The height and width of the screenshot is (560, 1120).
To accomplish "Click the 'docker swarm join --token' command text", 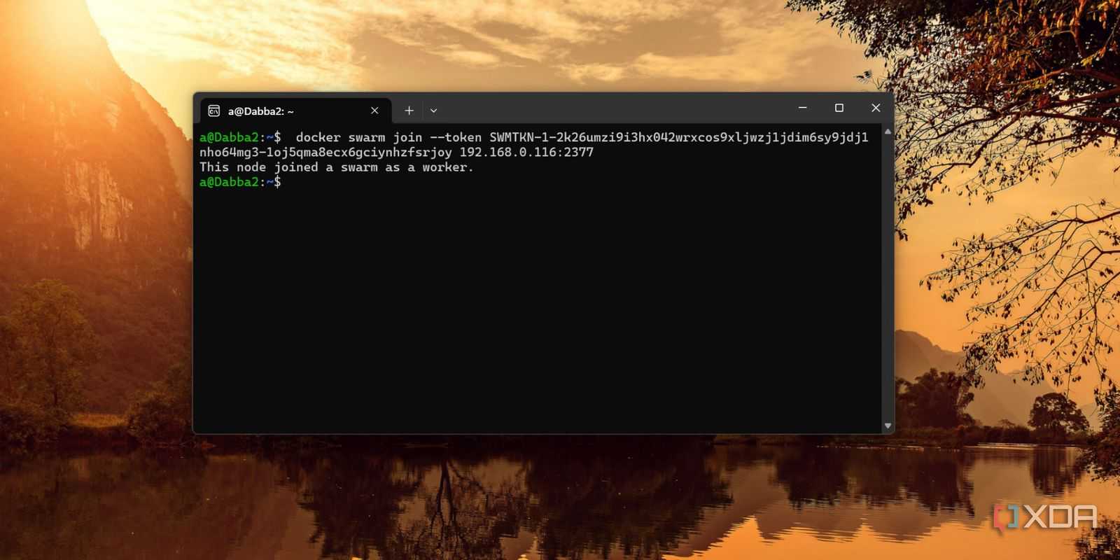I will coord(388,137).
